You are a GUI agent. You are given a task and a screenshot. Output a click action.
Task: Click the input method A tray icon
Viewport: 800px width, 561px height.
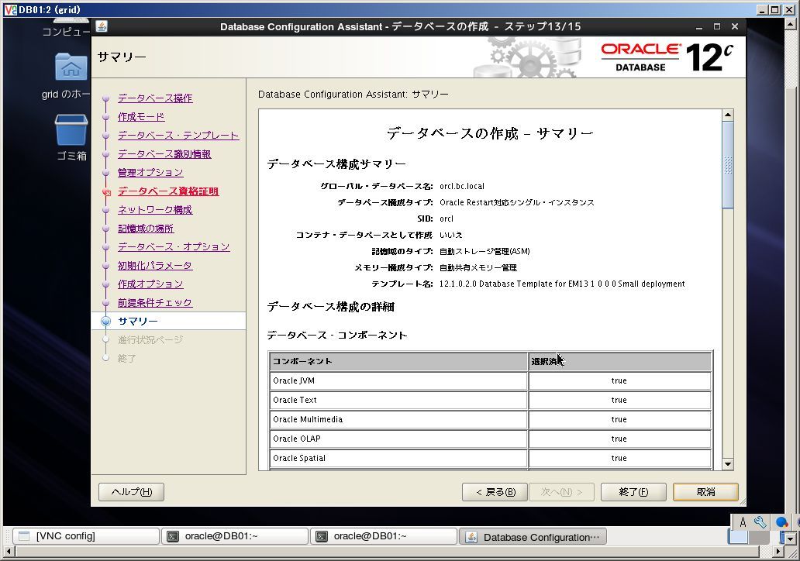(x=743, y=522)
